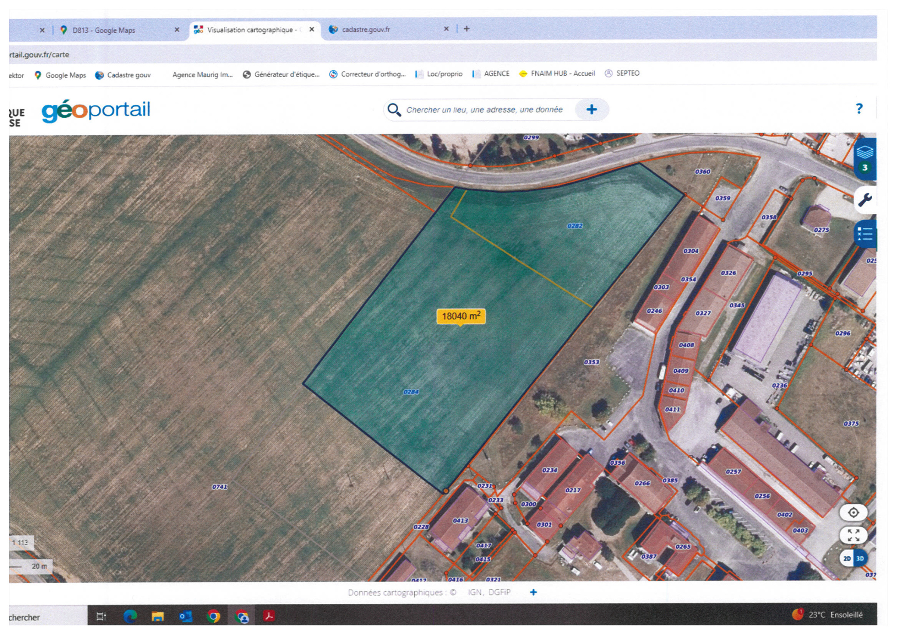Switch to the cadastre.gouv.fr tab
This screenshot has width=897, height=638.
tap(366, 29)
